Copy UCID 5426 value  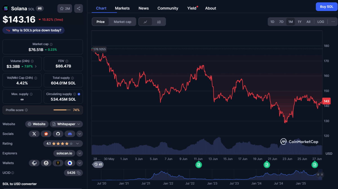coord(79,173)
